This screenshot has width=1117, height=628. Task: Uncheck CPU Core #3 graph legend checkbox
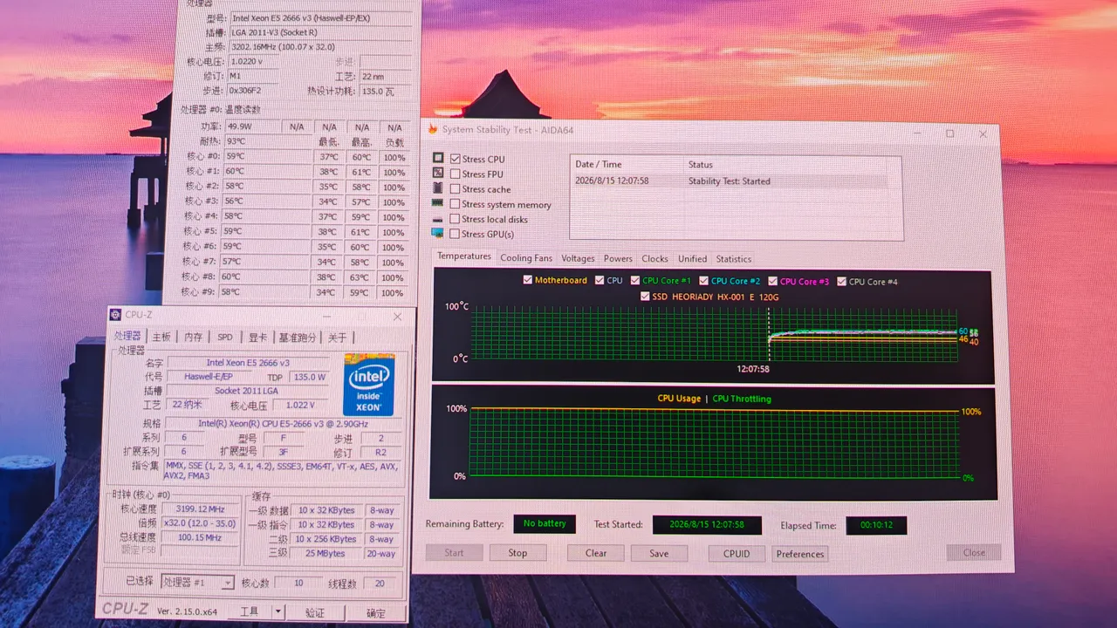coord(772,281)
